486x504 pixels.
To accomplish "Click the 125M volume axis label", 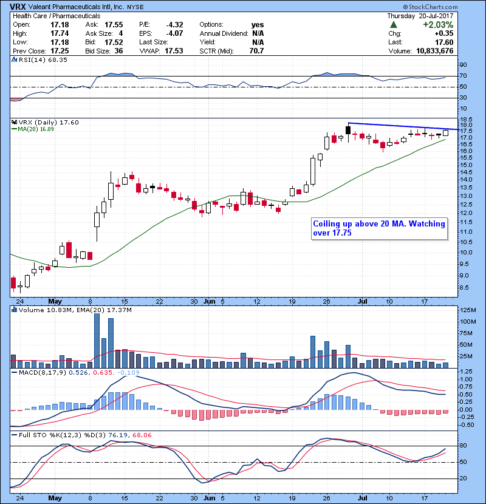I will (468, 310).
